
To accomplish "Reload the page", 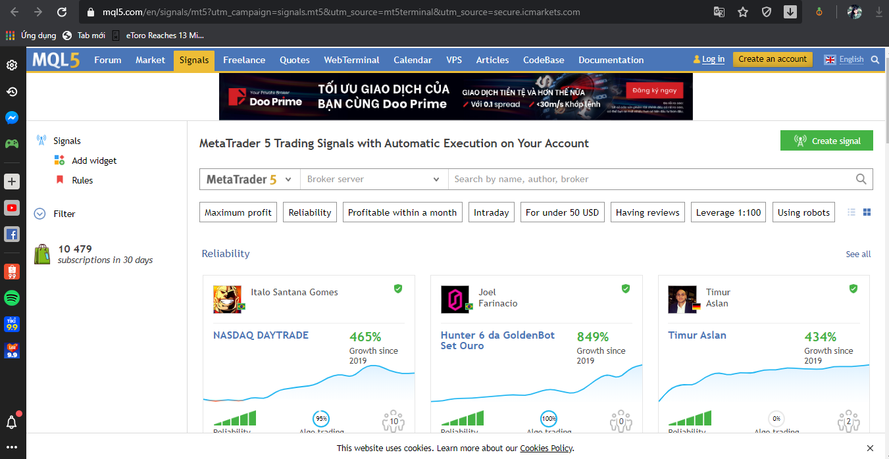I will 62,12.
